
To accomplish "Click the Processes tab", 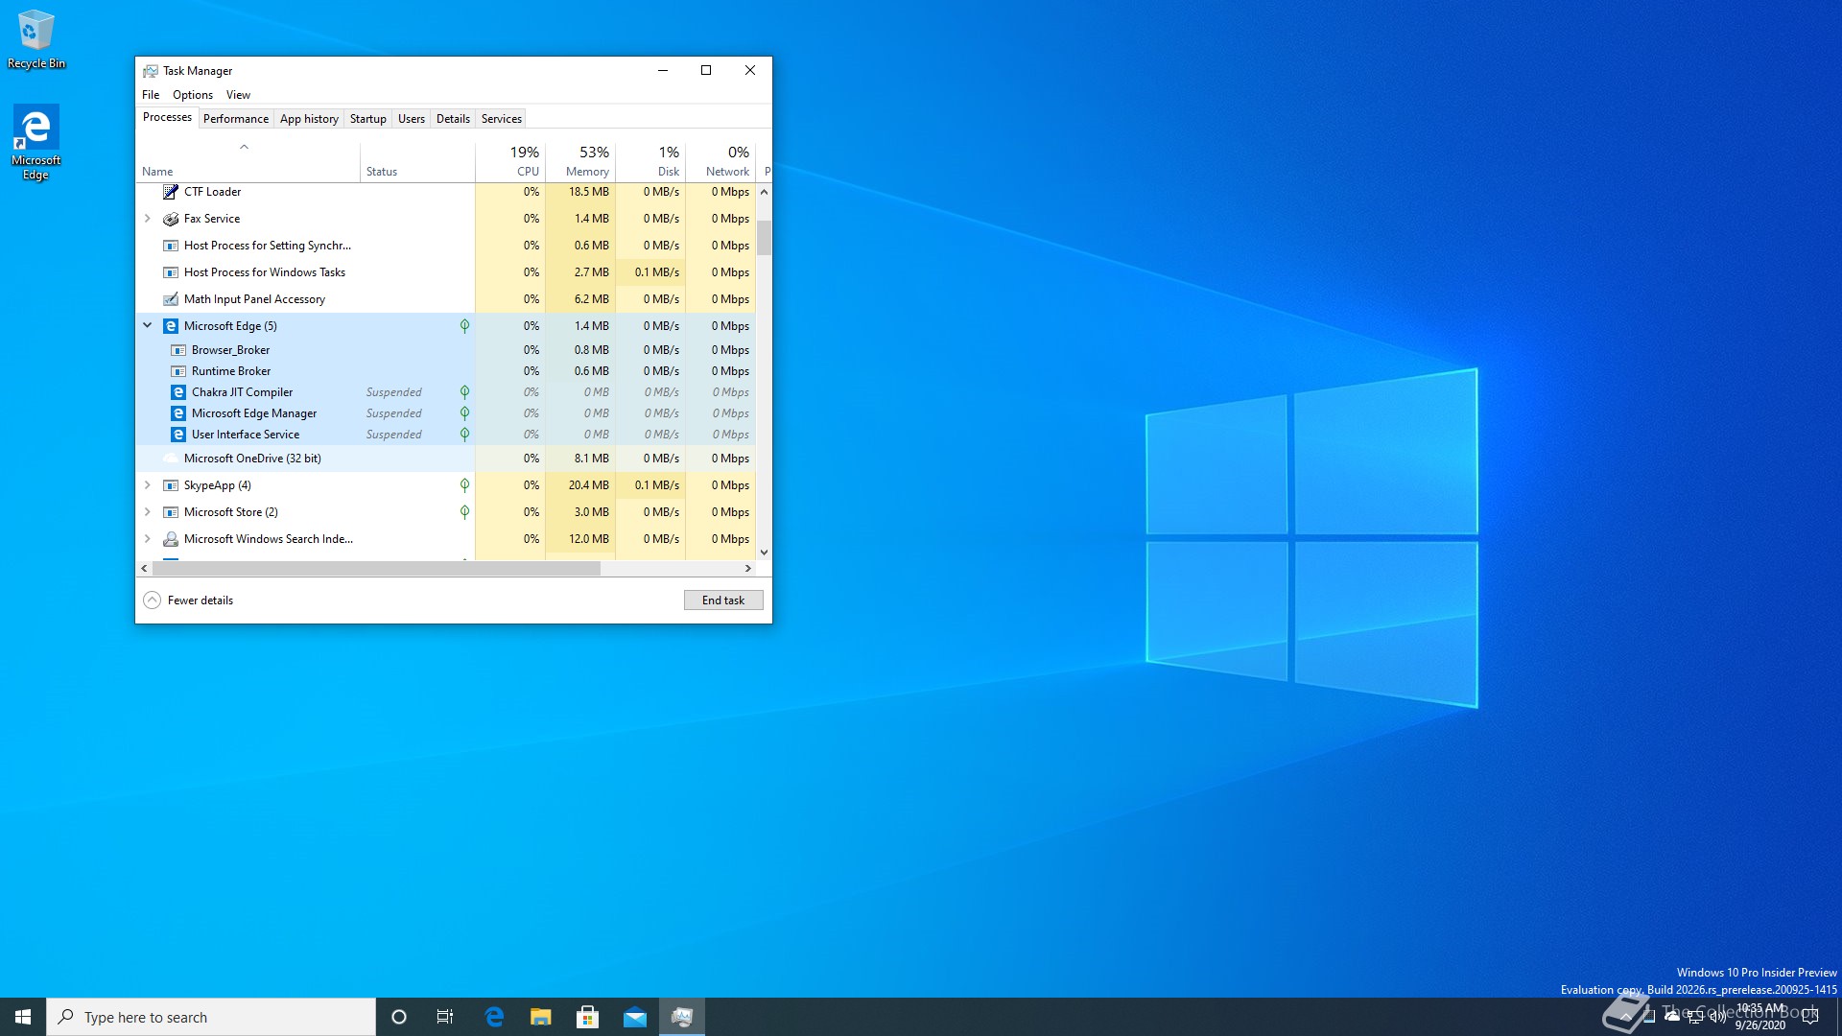I will 167,117.
